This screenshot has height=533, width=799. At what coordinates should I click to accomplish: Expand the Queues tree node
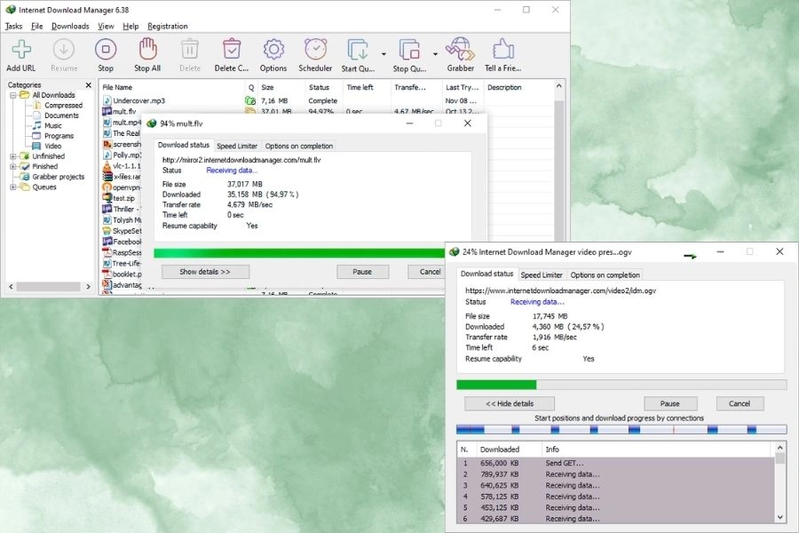(12, 187)
